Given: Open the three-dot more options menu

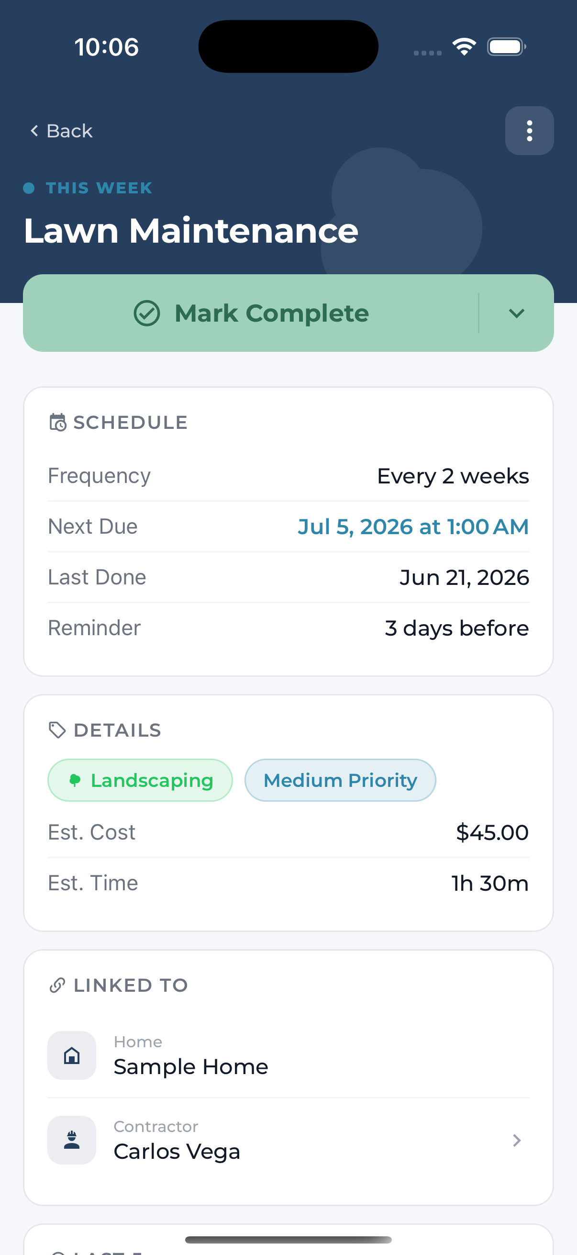Looking at the screenshot, I should tap(529, 131).
